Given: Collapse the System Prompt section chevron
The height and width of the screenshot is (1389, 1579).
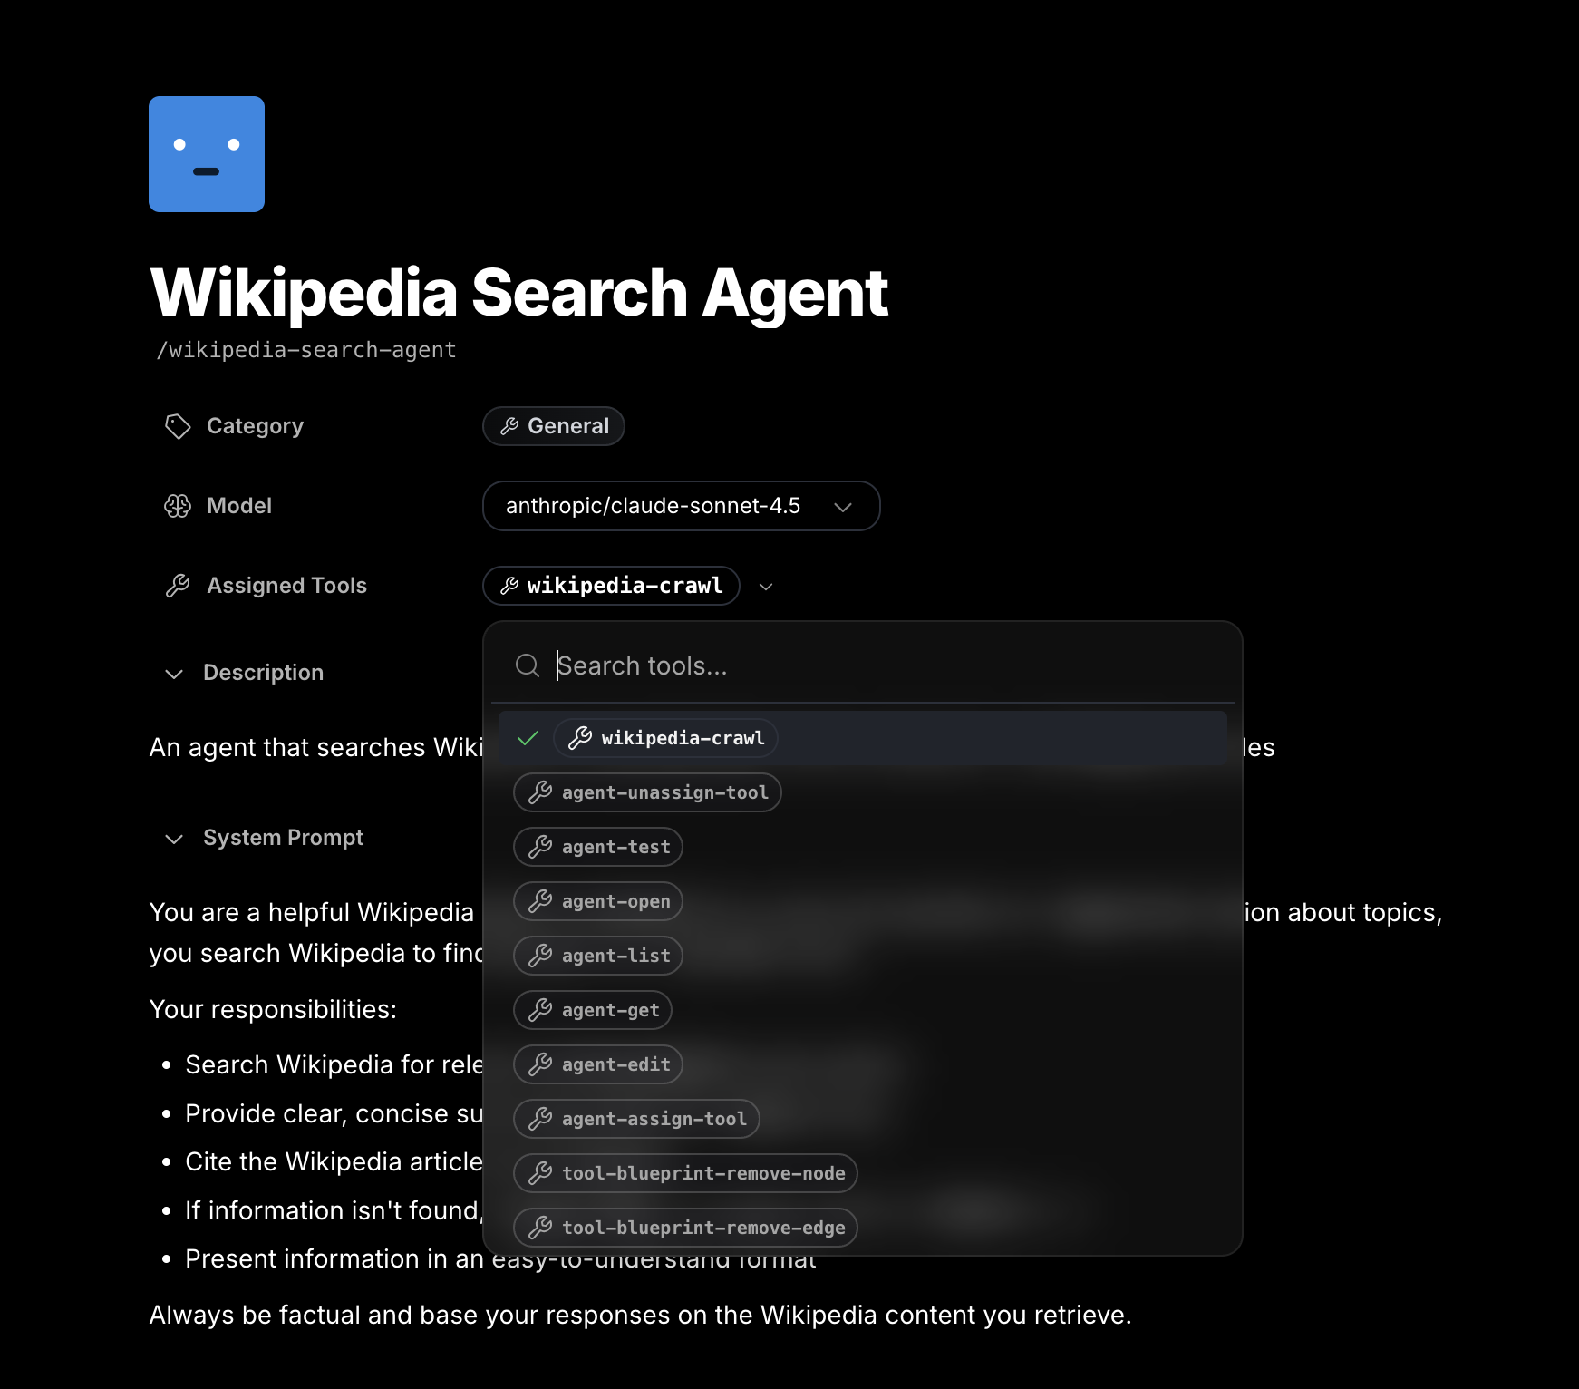Looking at the screenshot, I should point(174,839).
